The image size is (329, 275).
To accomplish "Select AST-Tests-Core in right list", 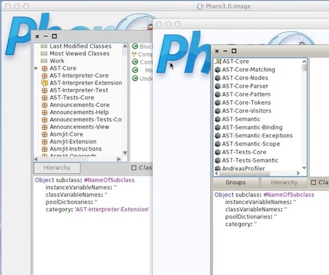I will pyautogui.click(x=244, y=152).
